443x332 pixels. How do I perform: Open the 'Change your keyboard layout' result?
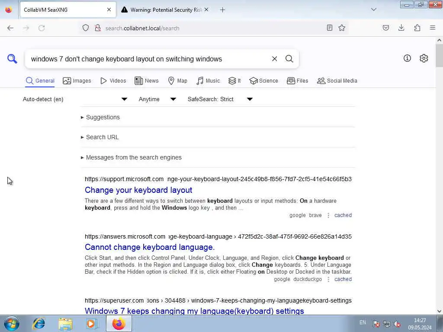click(x=138, y=190)
